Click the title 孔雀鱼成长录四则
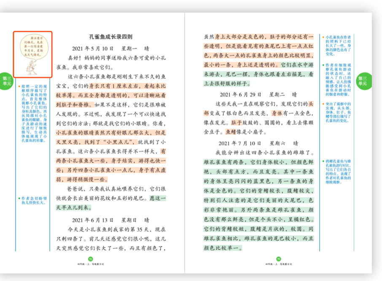The width and height of the screenshot is (382, 281). [x=110, y=37]
